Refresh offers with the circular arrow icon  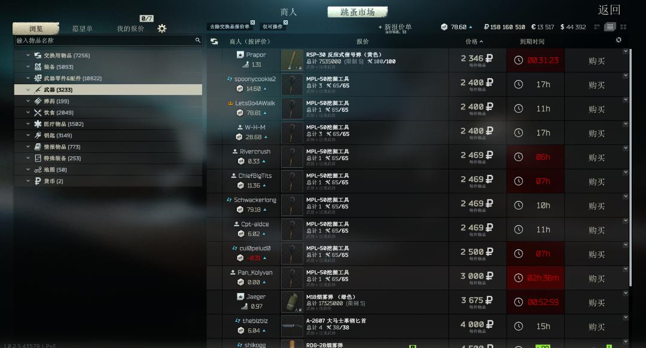tap(618, 40)
